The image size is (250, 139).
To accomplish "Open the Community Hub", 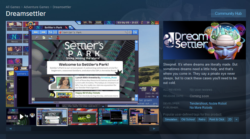I will coord(228,13).
